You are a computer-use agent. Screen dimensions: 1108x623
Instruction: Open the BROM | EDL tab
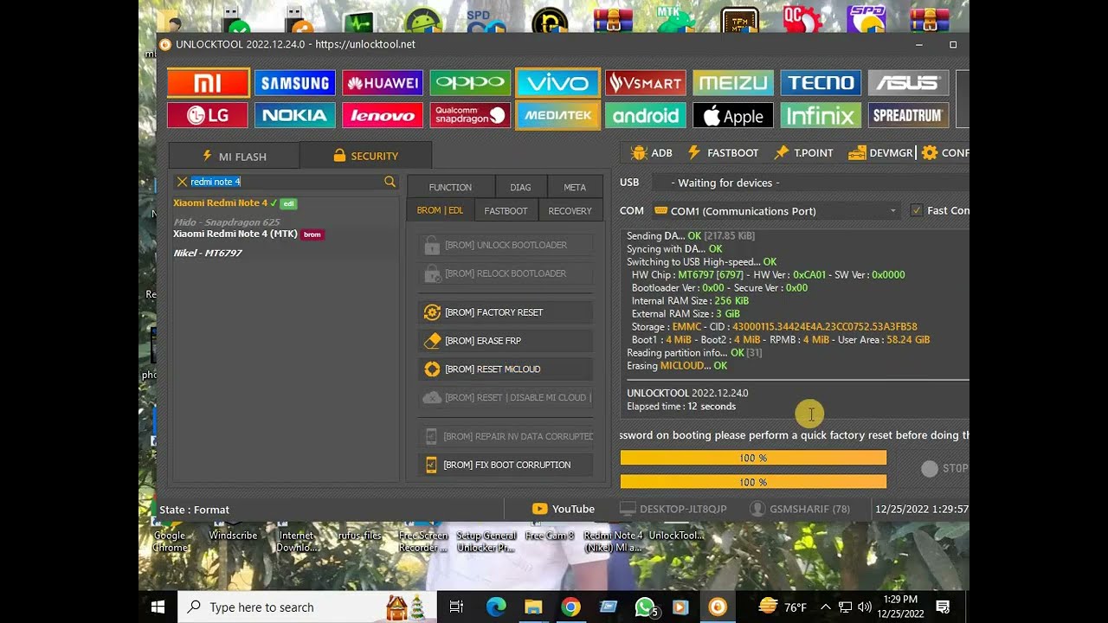click(x=440, y=210)
